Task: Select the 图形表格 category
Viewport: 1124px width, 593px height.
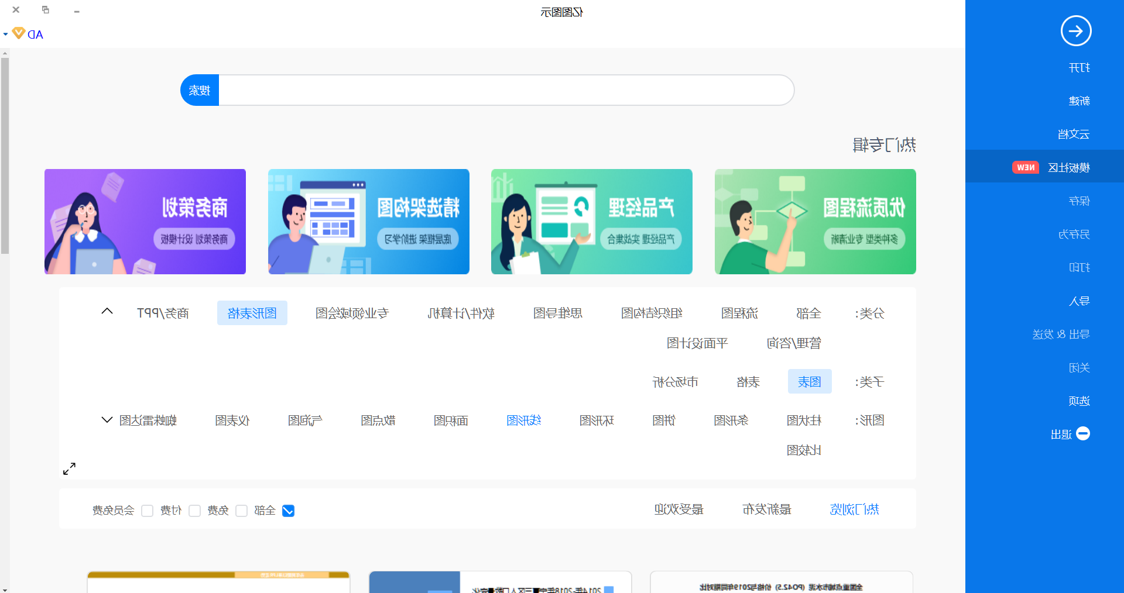Action: [x=252, y=313]
